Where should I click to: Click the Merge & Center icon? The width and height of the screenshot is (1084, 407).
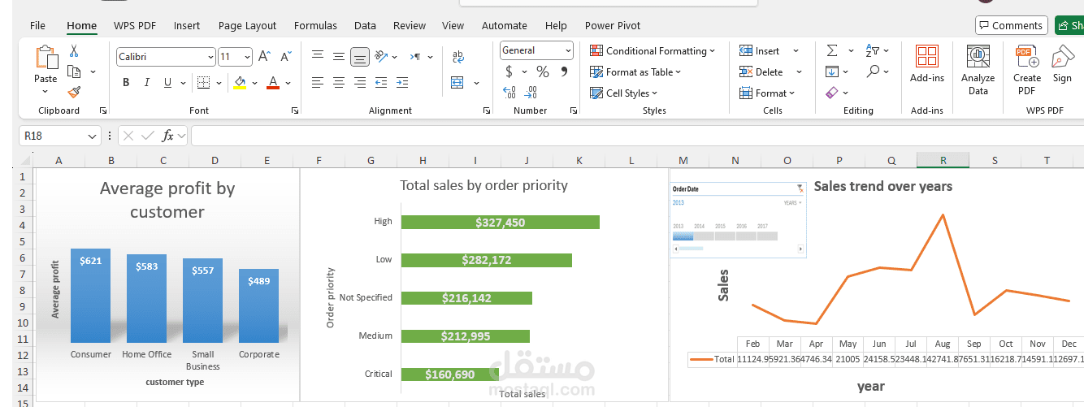pos(457,82)
